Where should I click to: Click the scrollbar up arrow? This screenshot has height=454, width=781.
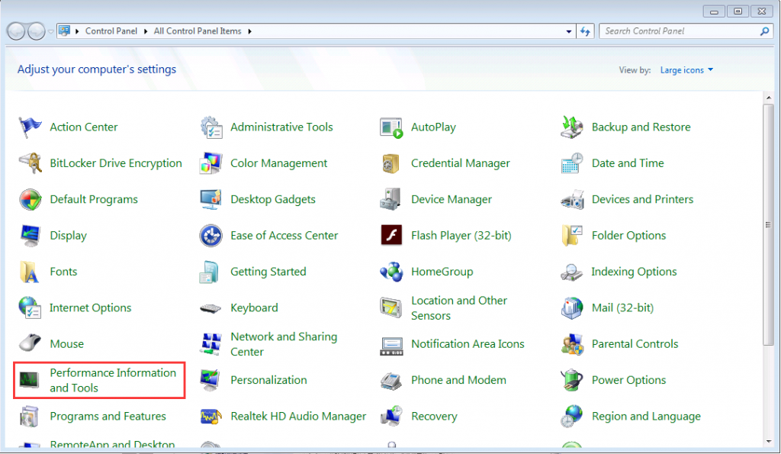(x=769, y=98)
